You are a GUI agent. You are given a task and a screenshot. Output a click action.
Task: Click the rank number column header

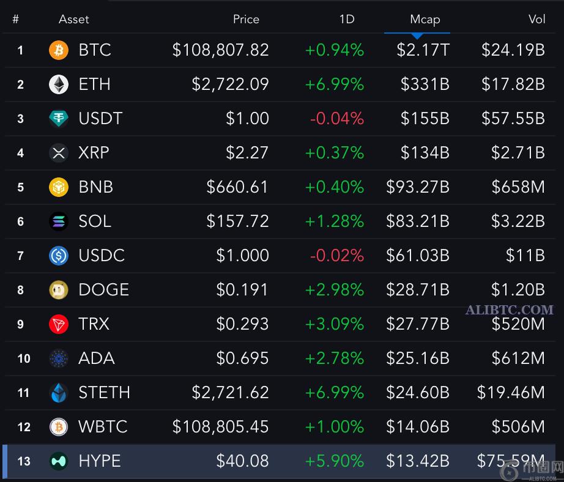(15, 20)
